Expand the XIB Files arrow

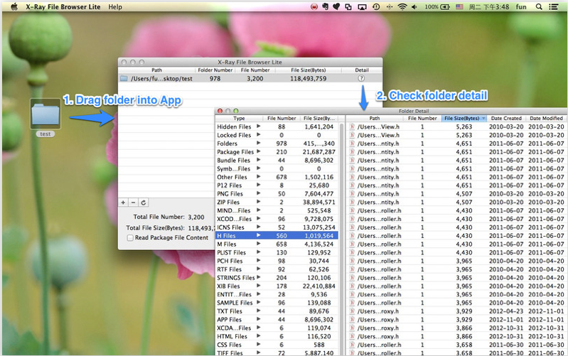point(259,286)
